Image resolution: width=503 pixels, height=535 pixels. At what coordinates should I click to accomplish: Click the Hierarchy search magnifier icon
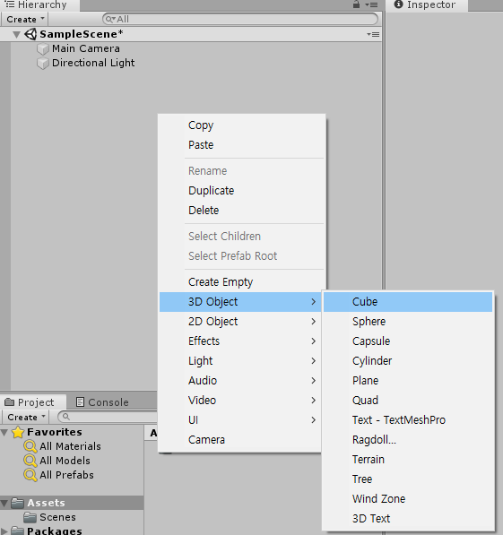click(109, 19)
